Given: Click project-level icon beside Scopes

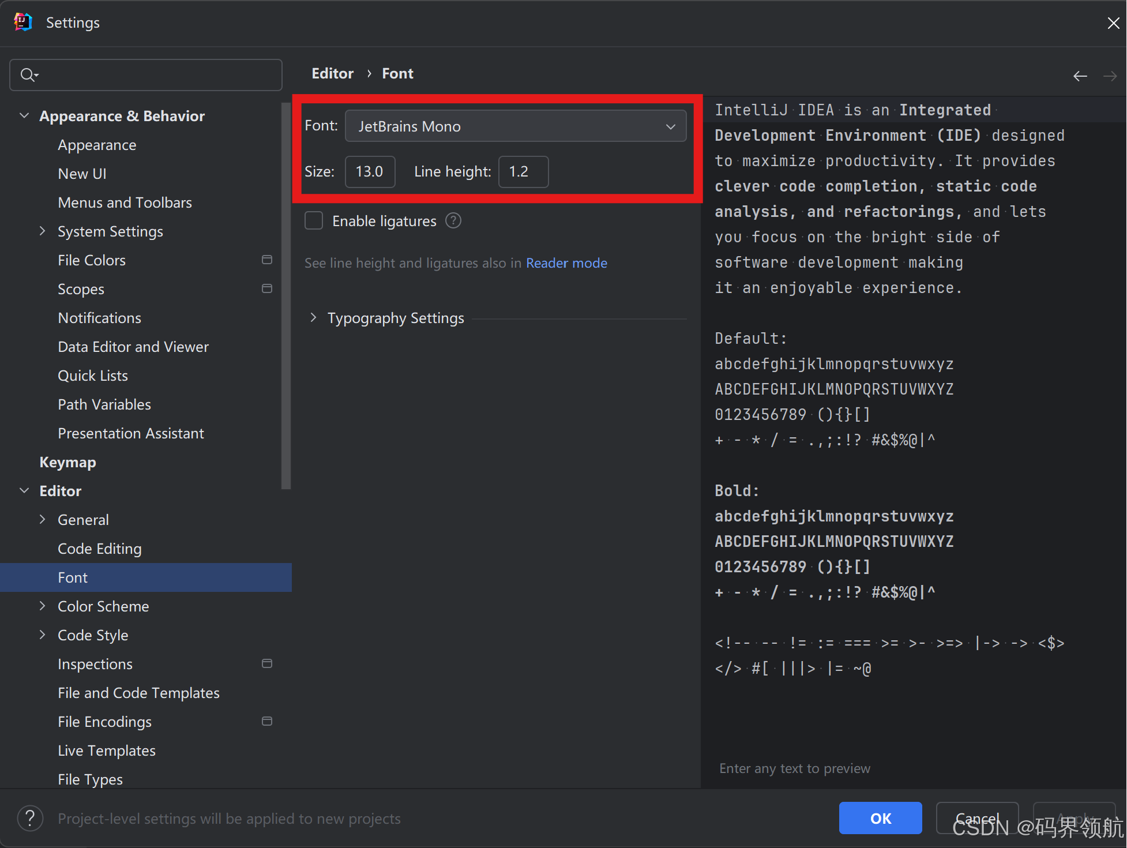Looking at the screenshot, I should click(x=266, y=288).
